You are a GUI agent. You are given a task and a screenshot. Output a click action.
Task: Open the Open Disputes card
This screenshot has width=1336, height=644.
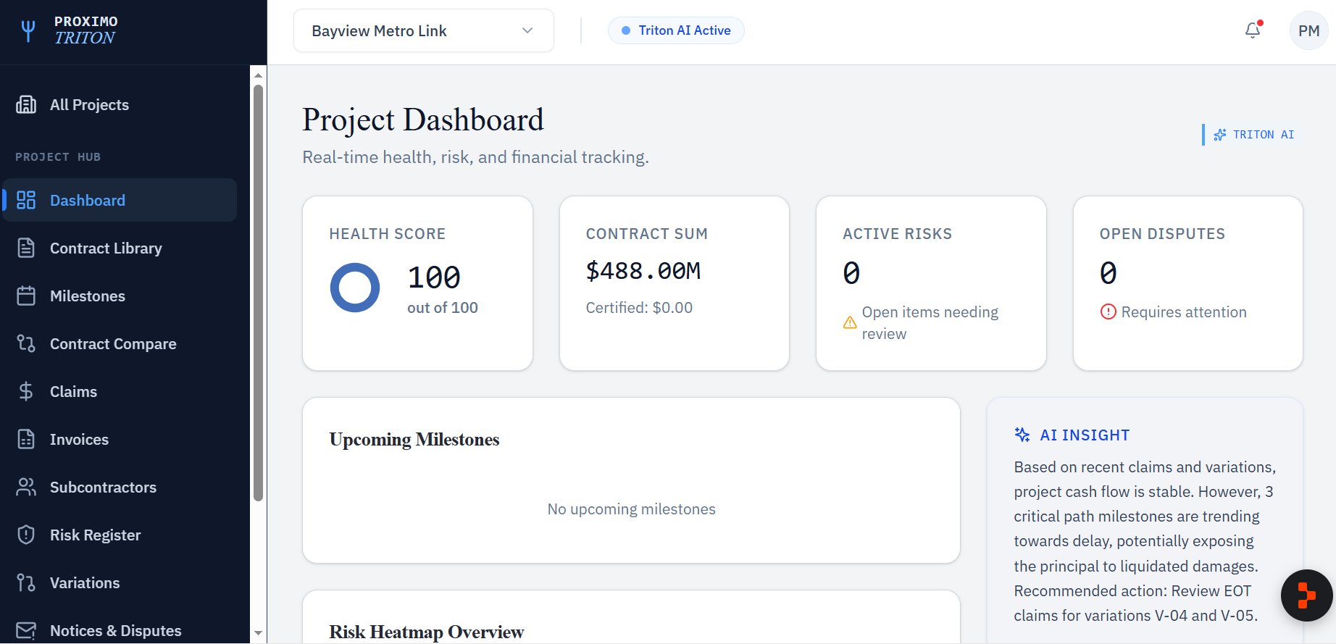pos(1188,283)
